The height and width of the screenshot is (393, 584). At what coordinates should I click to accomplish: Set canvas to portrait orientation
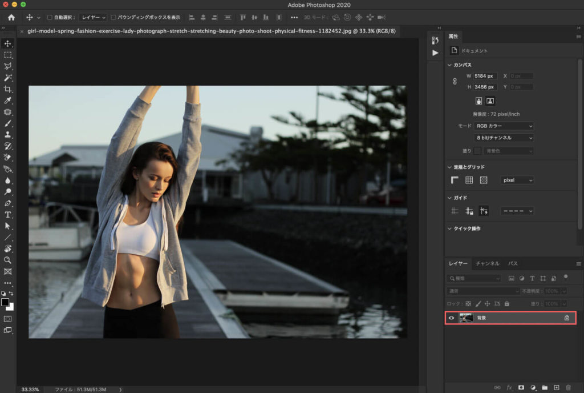[478, 101]
